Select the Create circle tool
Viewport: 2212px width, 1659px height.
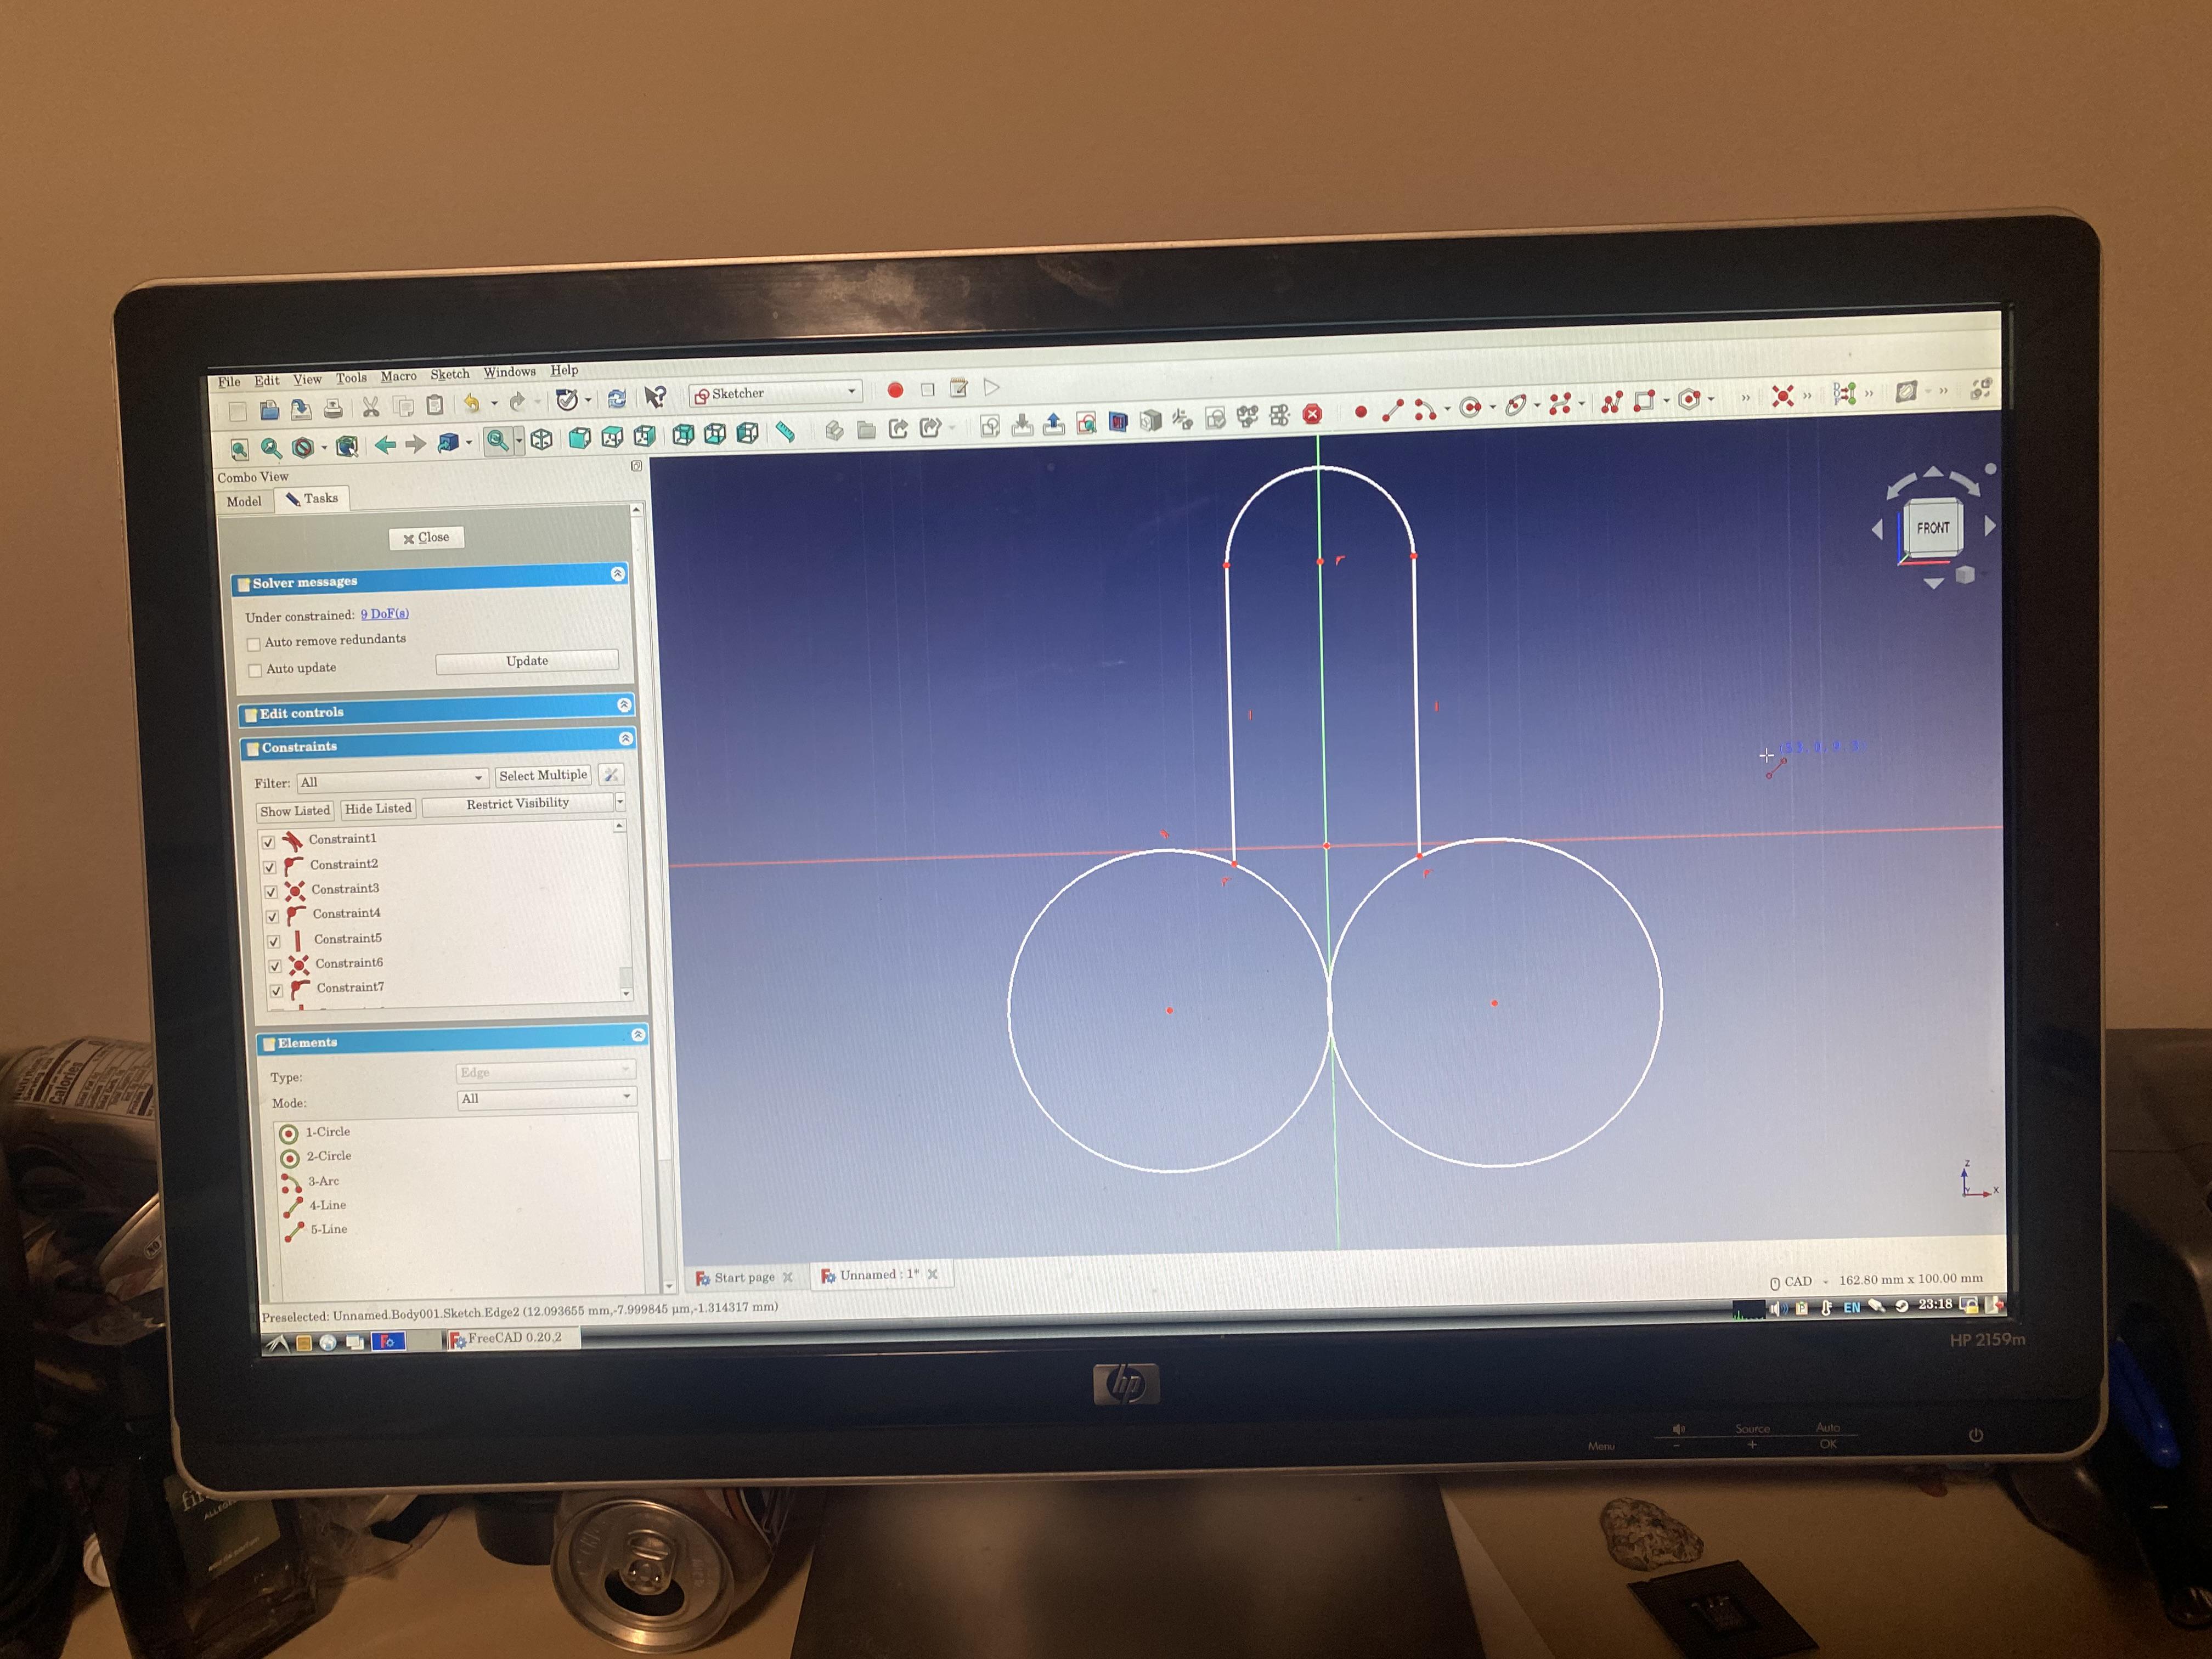pos(1470,407)
